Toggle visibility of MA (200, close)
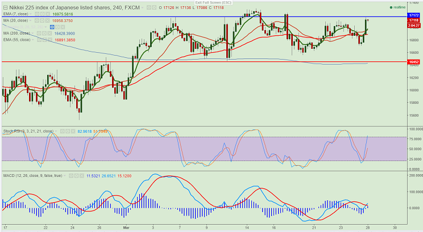Viewport: 423px width, 232px height. click(39, 33)
